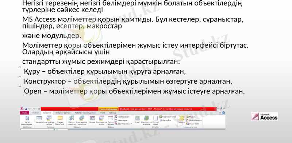The height and width of the screenshot is (143, 292).
Task: Create a Пустая форма
Action: (x=111, y=120)
